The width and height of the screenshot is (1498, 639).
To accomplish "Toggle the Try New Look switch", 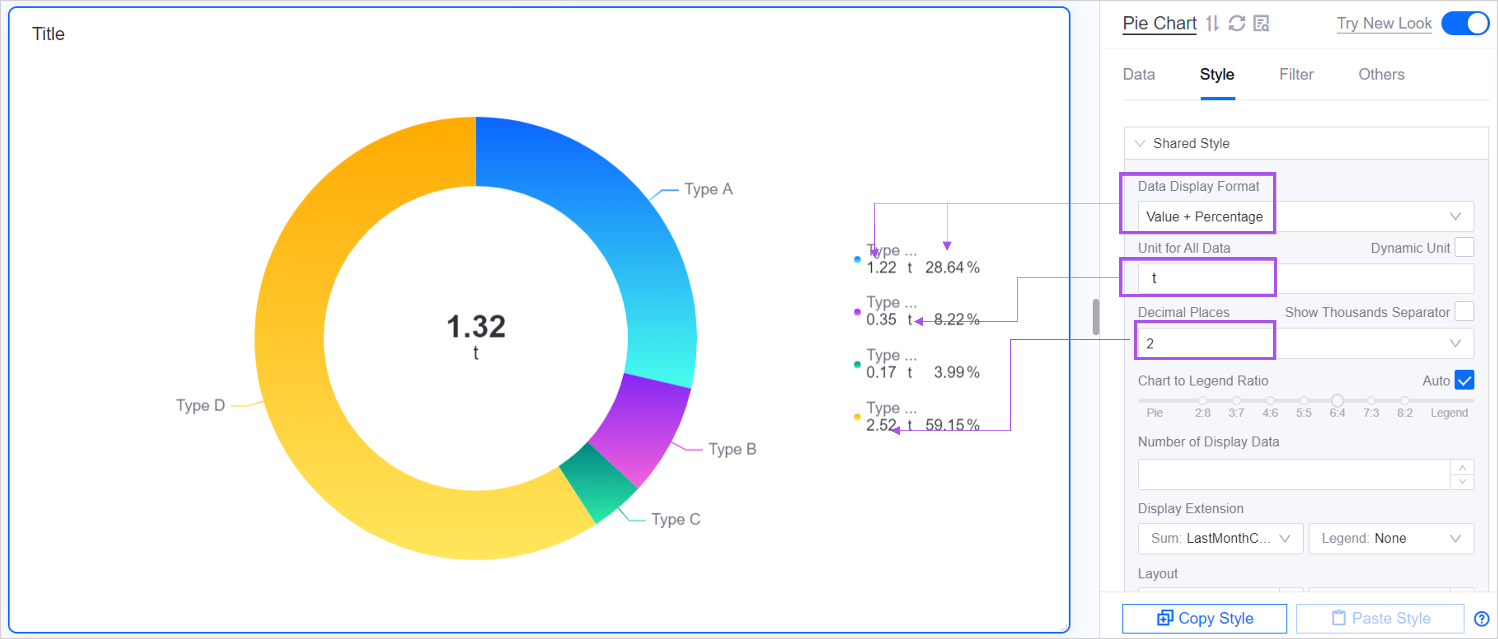I will click(1465, 23).
